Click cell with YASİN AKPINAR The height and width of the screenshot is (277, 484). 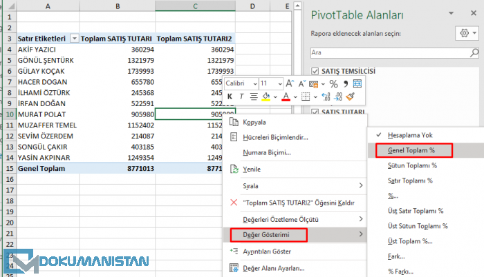coord(48,158)
